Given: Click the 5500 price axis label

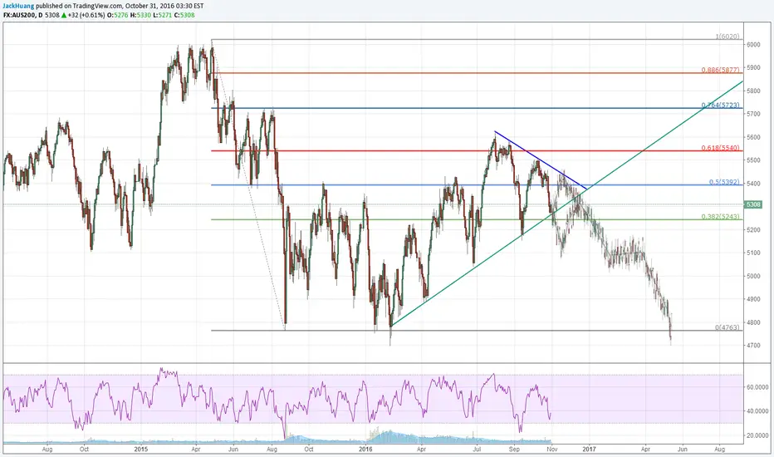Looking at the screenshot, I should tap(753, 160).
